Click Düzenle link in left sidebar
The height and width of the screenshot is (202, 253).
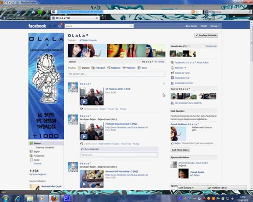point(37,164)
